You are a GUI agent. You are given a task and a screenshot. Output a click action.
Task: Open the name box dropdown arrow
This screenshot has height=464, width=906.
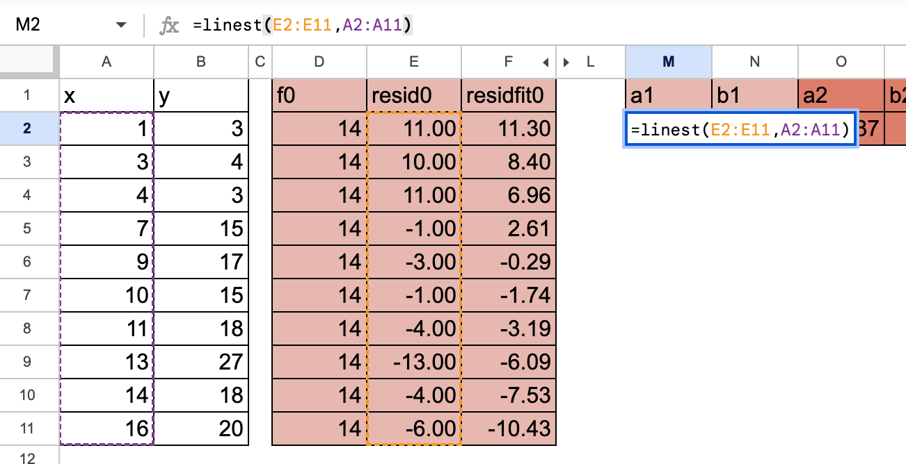click(121, 25)
